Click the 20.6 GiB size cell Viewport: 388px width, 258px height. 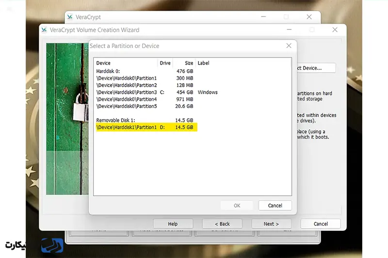click(x=184, y=106)
